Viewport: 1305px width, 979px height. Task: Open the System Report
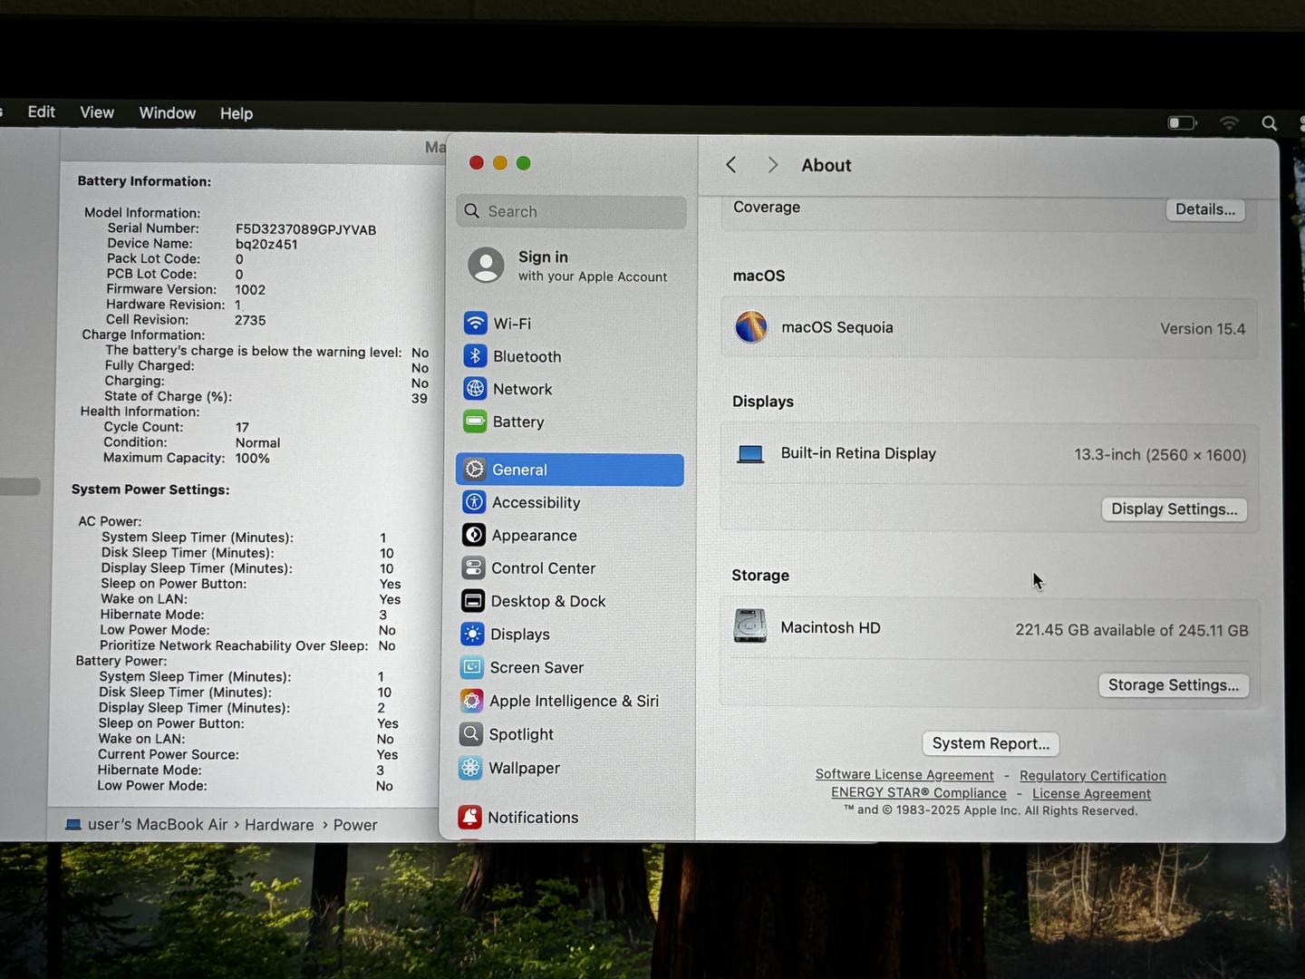tap(990, 743)
